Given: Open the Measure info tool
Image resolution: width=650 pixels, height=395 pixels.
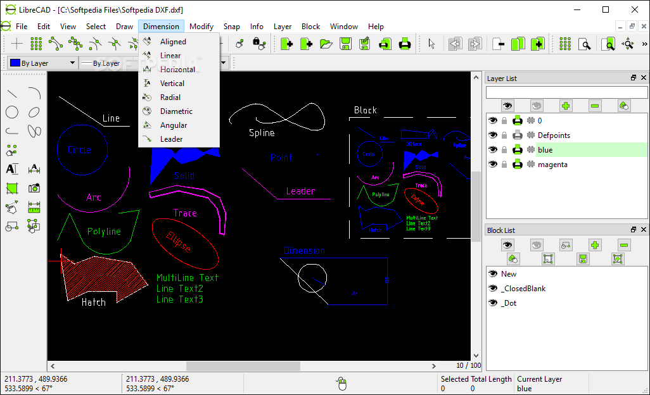Looking at the screenshot, I should pos(34,207).
